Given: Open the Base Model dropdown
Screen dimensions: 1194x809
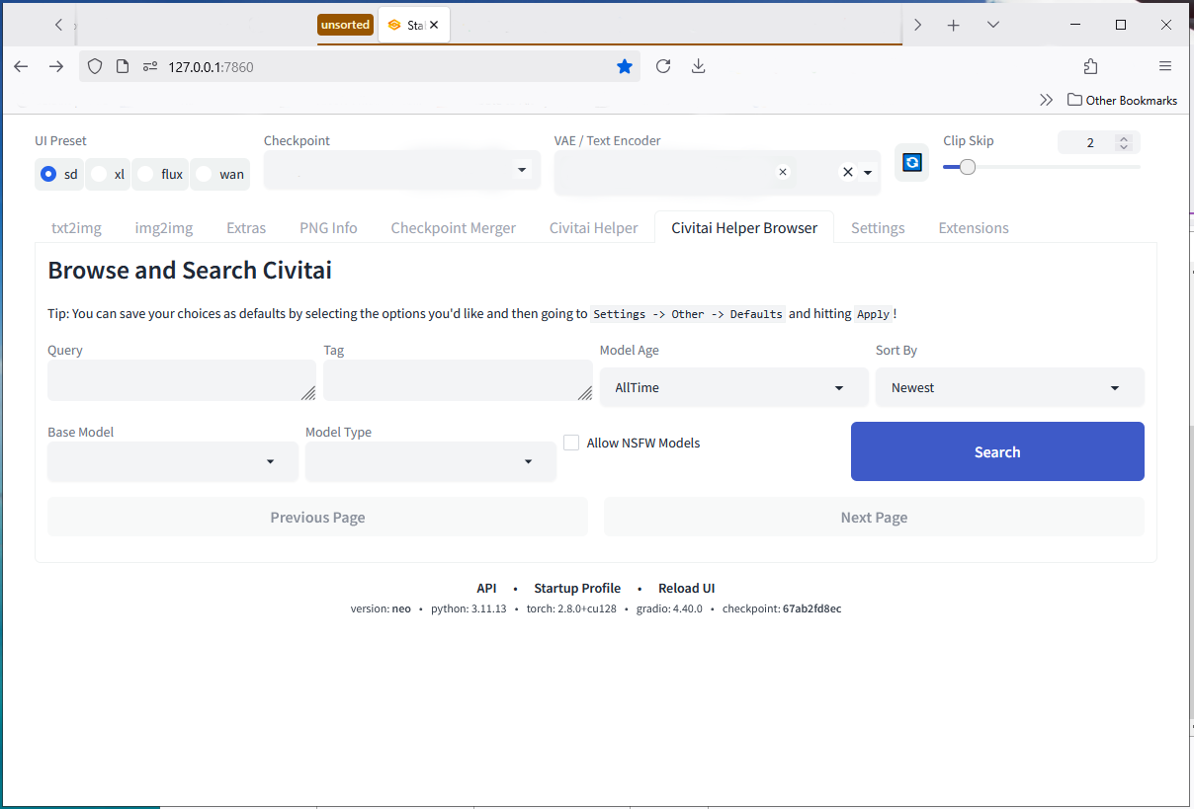Looking at the screenshot, I should (173, 461).
